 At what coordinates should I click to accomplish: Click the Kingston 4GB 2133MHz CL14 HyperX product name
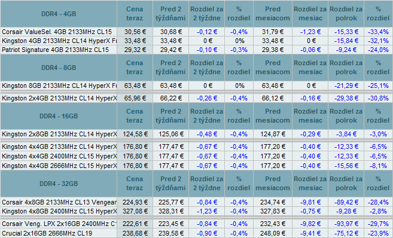[x=59, y=41]
